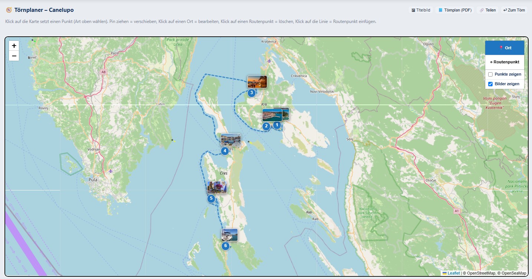Zoom out the map with minus button
The image size is (532, 279).
[x=14, y=56]
